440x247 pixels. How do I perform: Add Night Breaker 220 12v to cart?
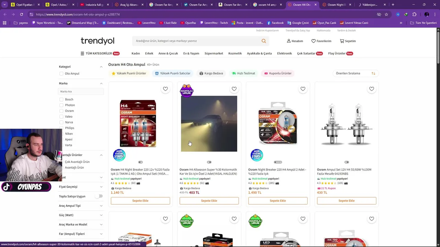tap(140, 201)
